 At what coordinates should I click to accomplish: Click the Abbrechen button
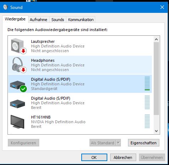tap(123, 157)
